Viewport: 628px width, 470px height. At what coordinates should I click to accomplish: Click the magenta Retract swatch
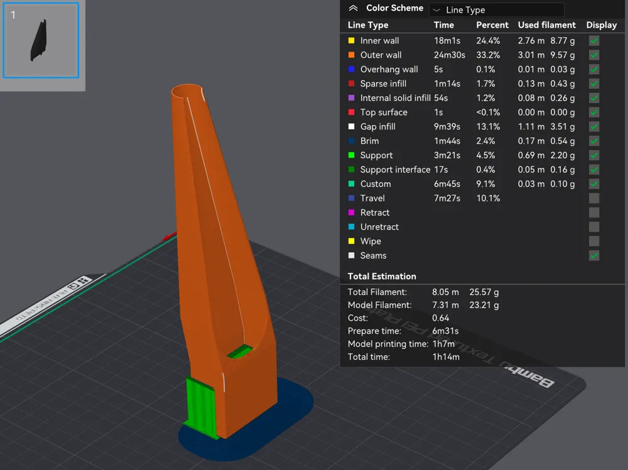click(351, 213)
